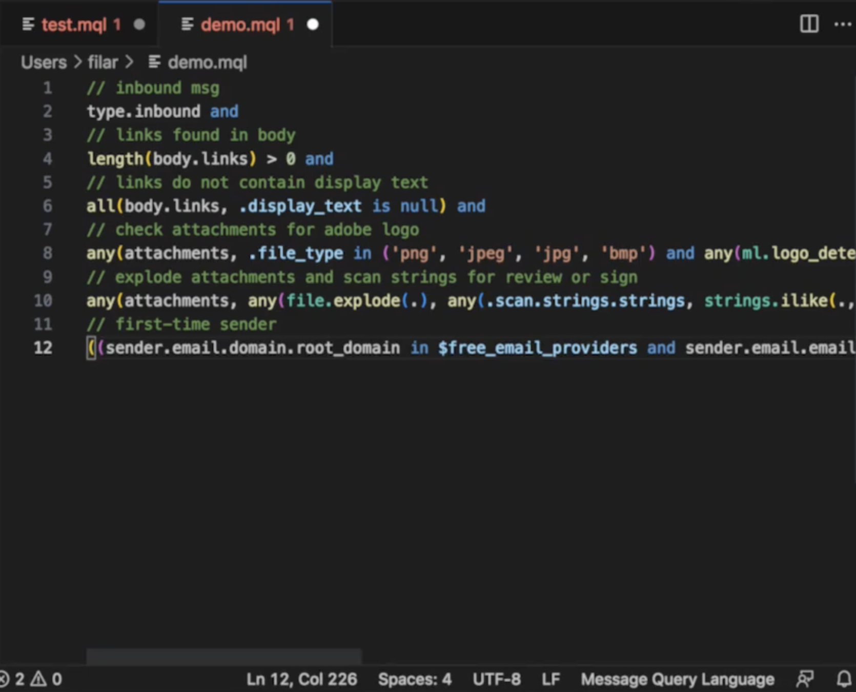Close the unsaved test.mql tab dot

(x=139, y=25)
